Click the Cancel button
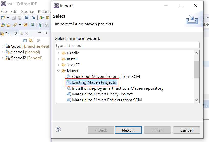The image size is (209, 142). [x=187, y=130]
